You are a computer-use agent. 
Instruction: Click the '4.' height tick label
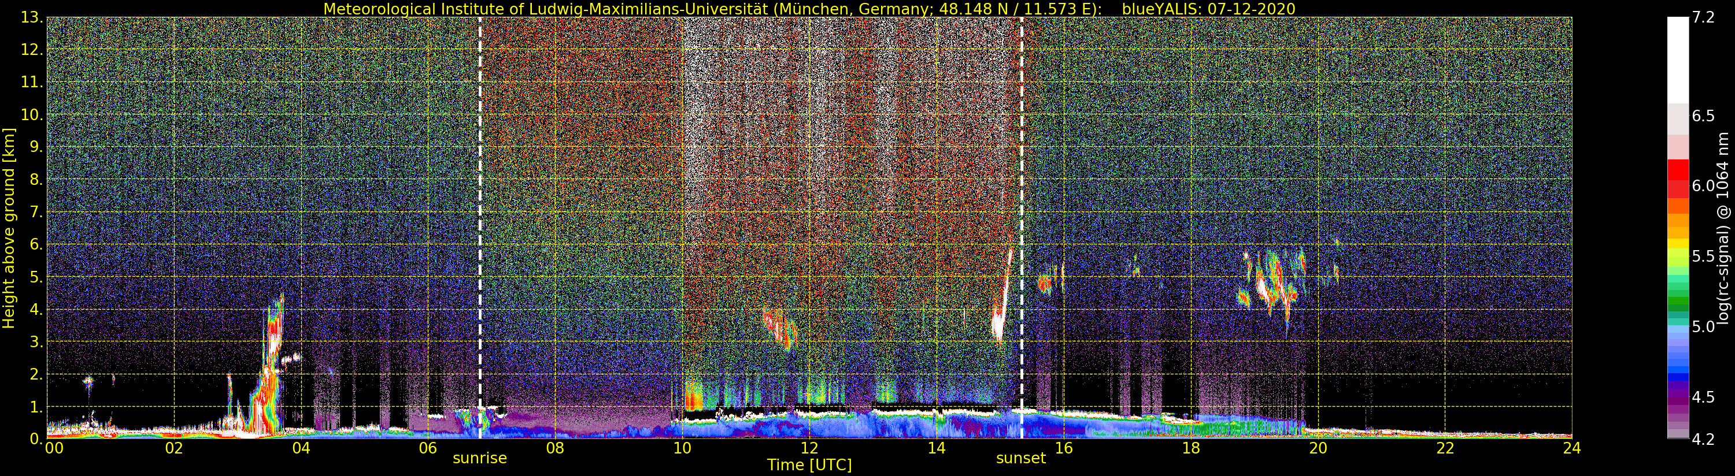coord(36,309)
